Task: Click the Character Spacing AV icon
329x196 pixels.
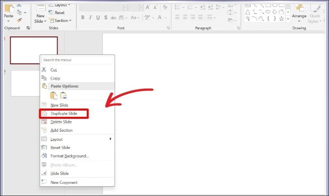Action: coord(121,17)
